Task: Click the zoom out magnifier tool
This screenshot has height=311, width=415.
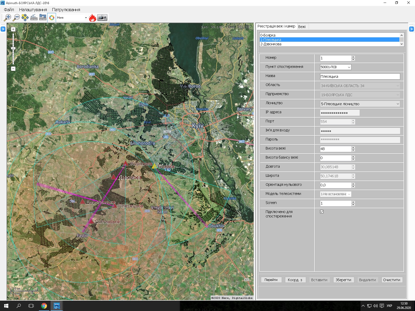Action: tap(16, 18)
